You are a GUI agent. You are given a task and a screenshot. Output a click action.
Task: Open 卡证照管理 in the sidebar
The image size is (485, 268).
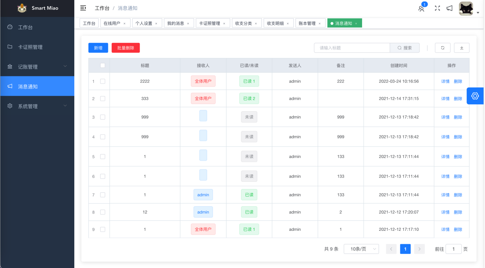(37, 47)
